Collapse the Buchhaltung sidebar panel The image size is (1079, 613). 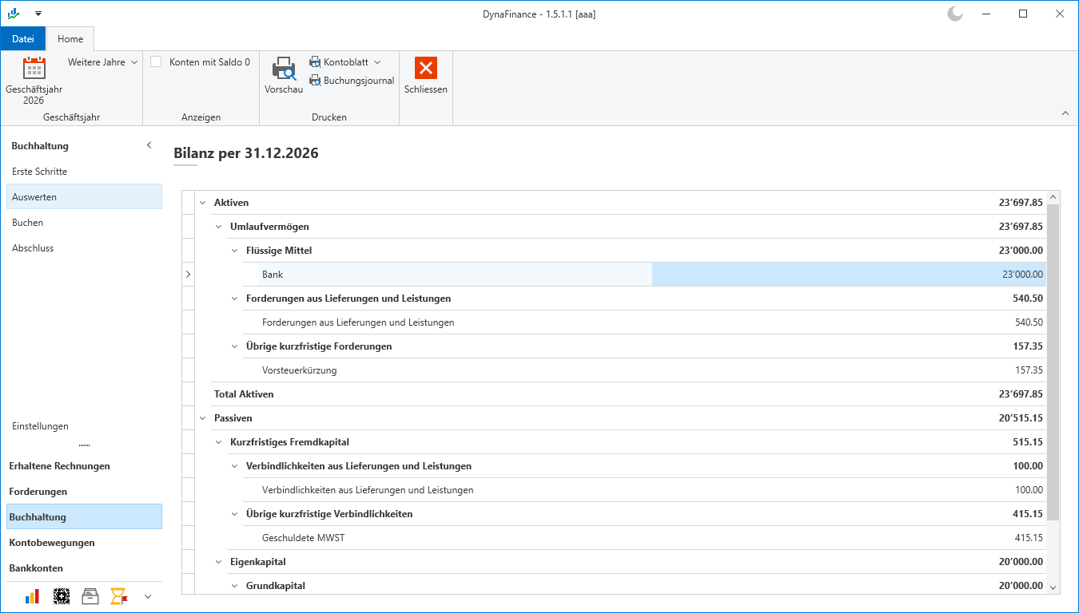(x=149, y=145)
